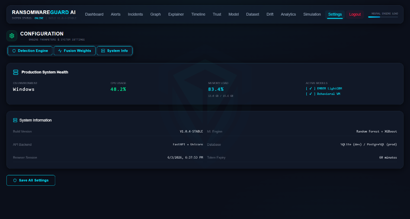This screenshot has height=219, width=410.
Task: Click the CONFIGURATION page title
Action: (42, 34)
